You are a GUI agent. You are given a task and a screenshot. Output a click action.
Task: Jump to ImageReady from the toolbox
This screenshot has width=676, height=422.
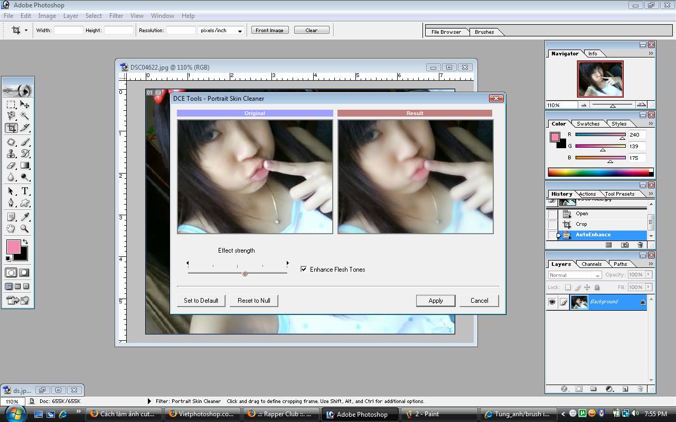(x=17, y=300)
